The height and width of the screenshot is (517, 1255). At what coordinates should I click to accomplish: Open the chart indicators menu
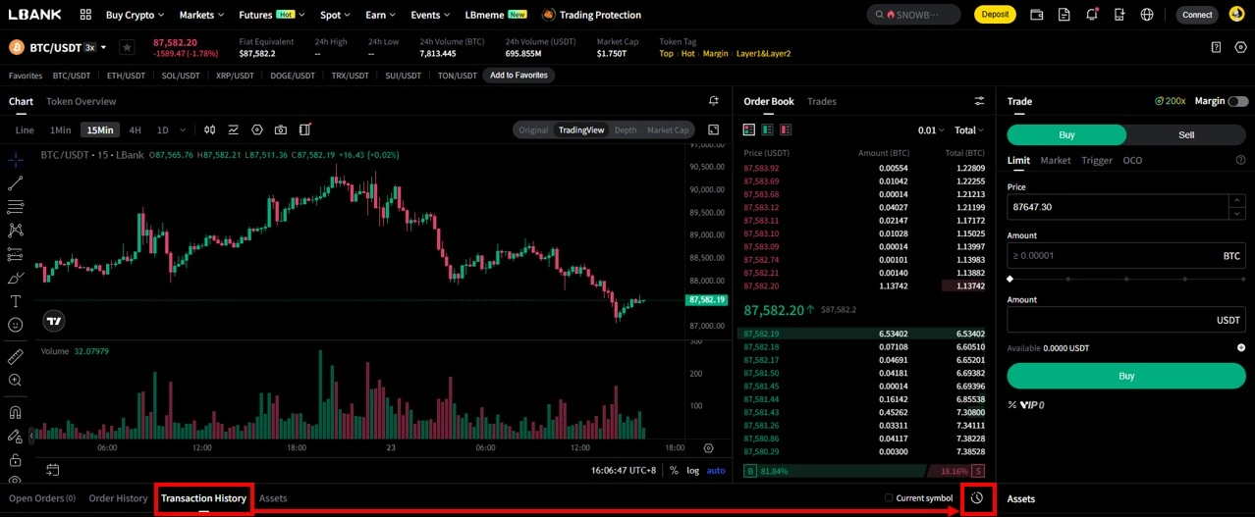(x=234, y=129)
